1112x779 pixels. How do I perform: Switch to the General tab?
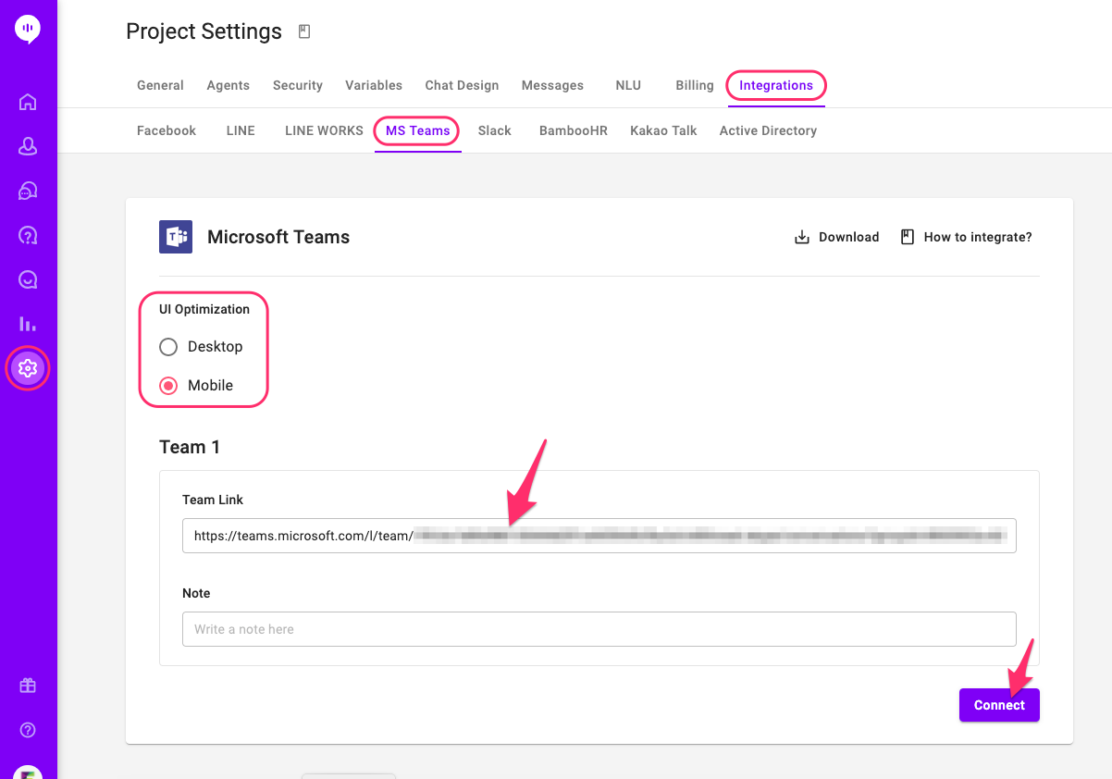(160, 85)
